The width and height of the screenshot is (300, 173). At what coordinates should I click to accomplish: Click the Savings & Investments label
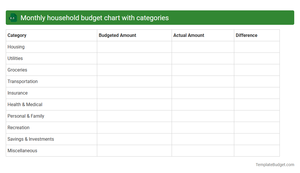pyautogui.click(x=31, y=139)
